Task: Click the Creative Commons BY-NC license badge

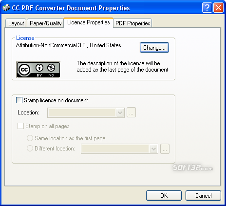Action: pos(38,70)
